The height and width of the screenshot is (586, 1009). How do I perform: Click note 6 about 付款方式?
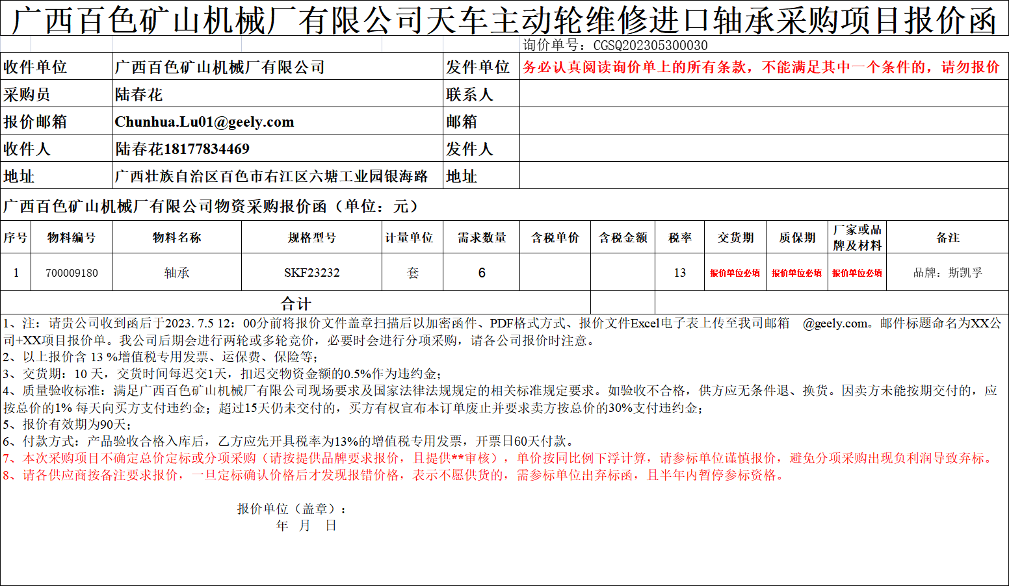[x=289, y=441]
